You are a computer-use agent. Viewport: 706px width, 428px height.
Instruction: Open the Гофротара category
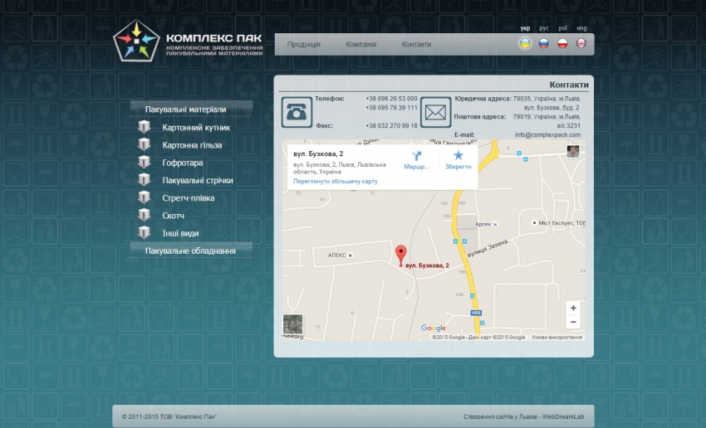click(x=183, y=163)
